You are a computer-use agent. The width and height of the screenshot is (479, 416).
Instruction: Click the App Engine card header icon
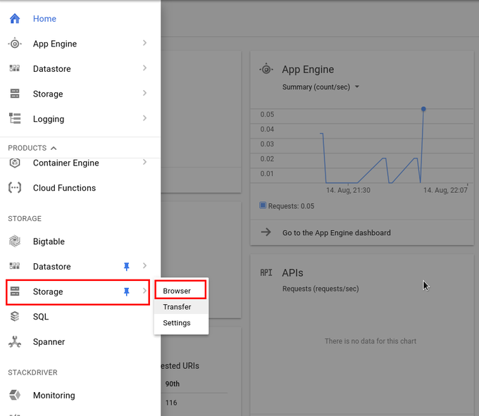tap(266, 69)
